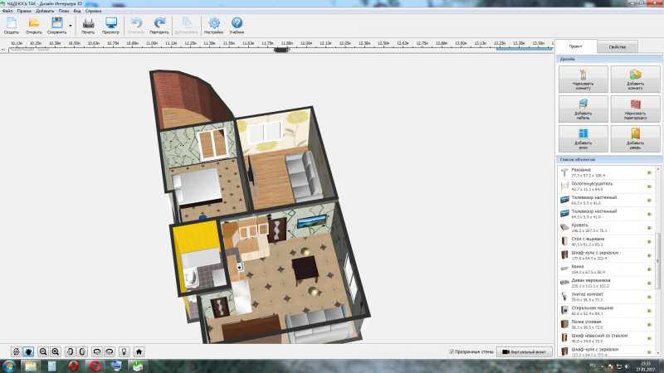Open Просмотр (preview) from the toolbar
The height and width of the screenshot is (373, 664).
[x=110, y=24]
